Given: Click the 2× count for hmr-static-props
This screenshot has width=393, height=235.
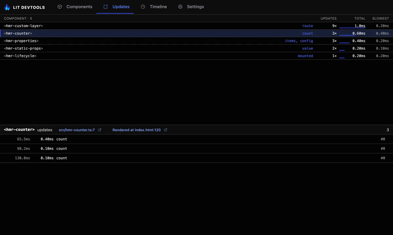Looking at the screenshot, I should (x=334, y=48).
